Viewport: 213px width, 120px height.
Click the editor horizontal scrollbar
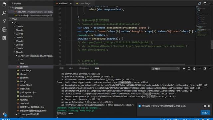tap(125, 64)
